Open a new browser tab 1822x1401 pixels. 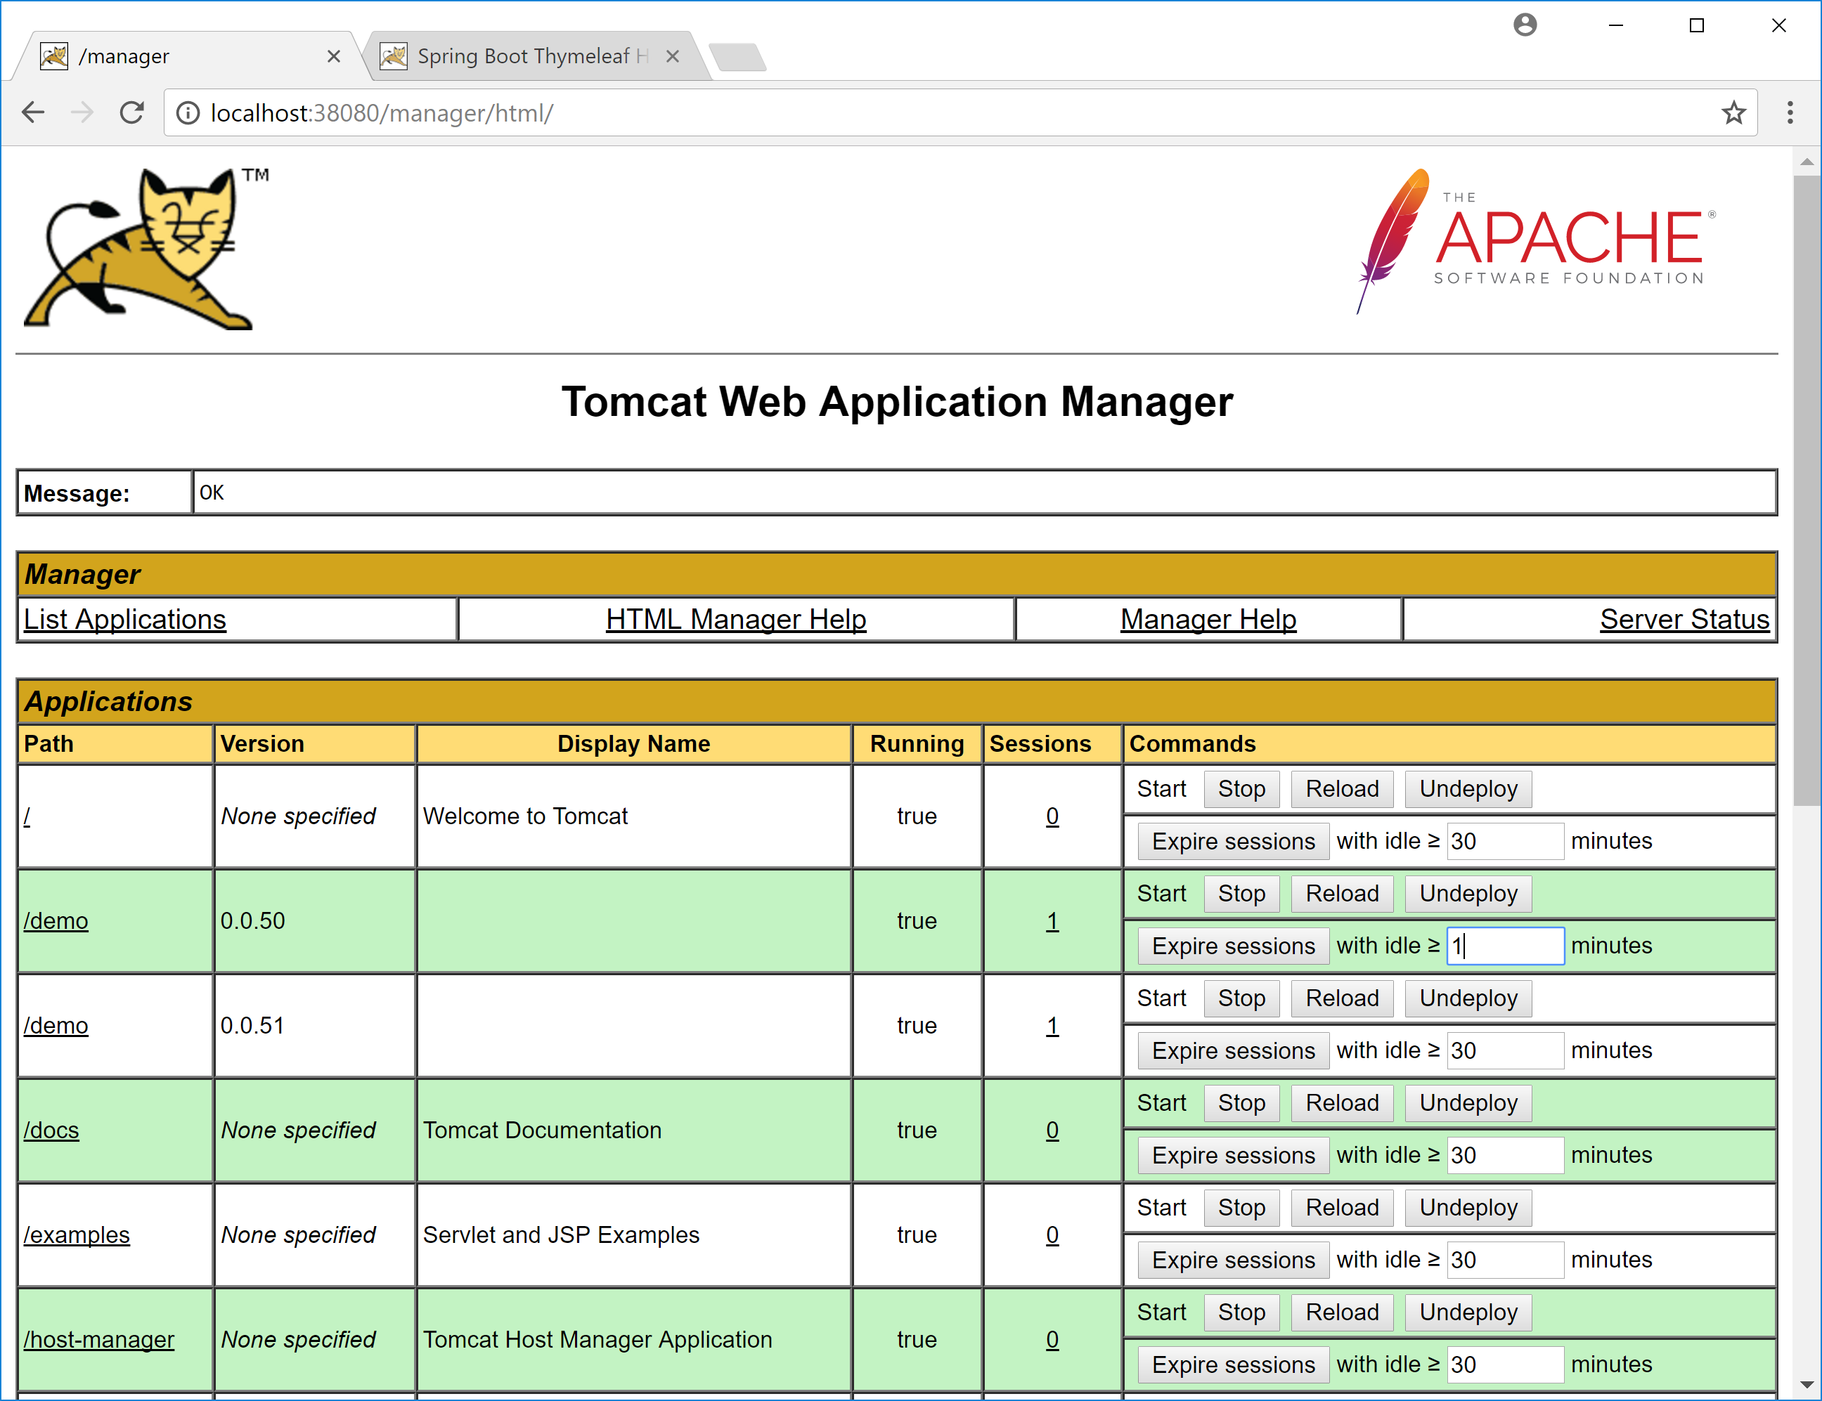[737, 58]
